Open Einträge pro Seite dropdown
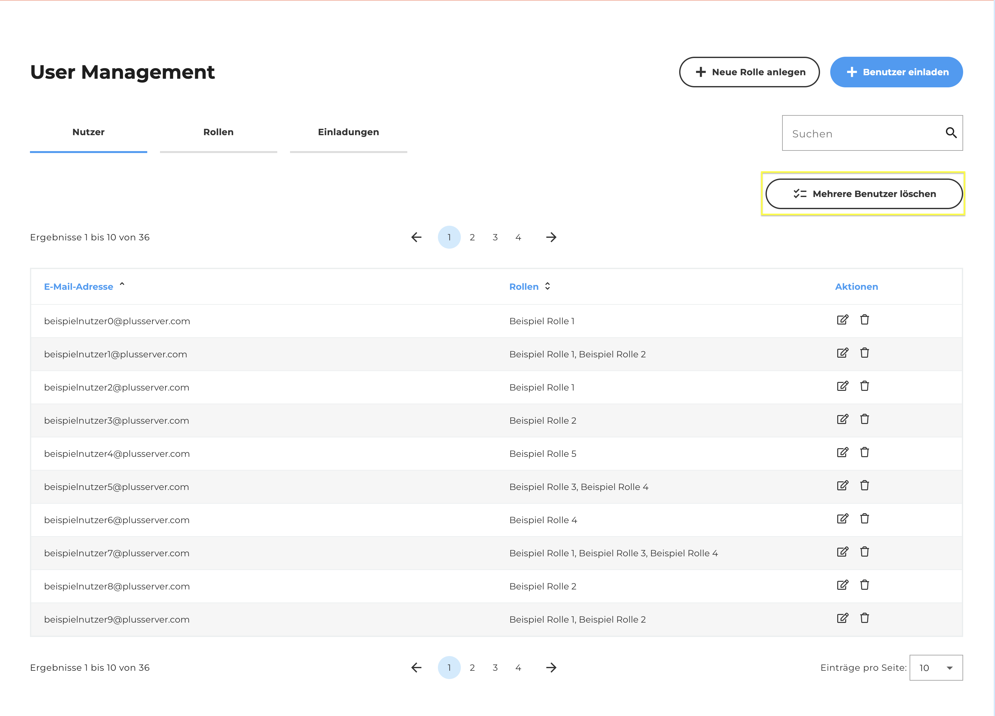The width and height of the screenshot is (995, 716). point(936,668)
